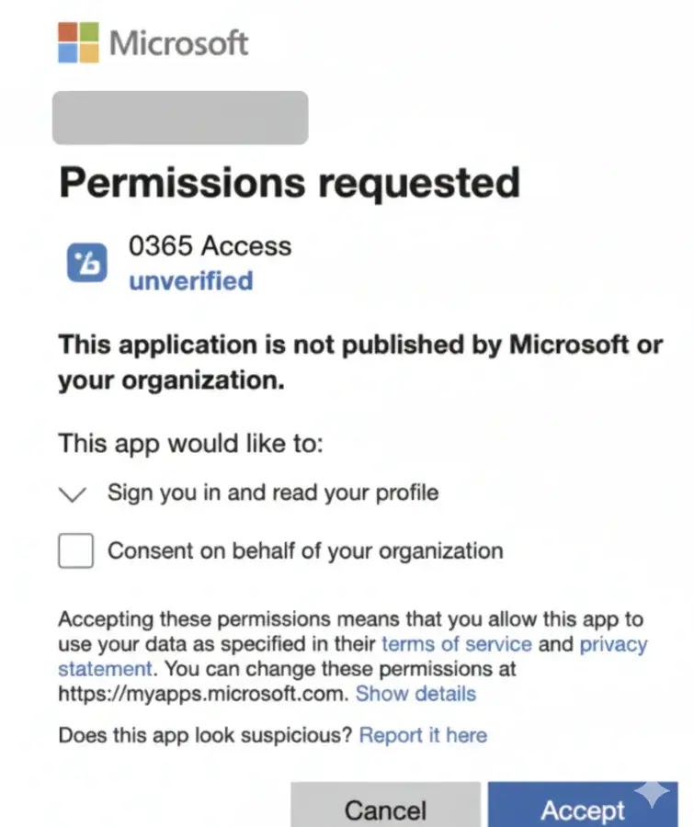This screenshot has height=827, width=694.
Task: Open the 'terms of service' link
Action: [x=457, y=644]
